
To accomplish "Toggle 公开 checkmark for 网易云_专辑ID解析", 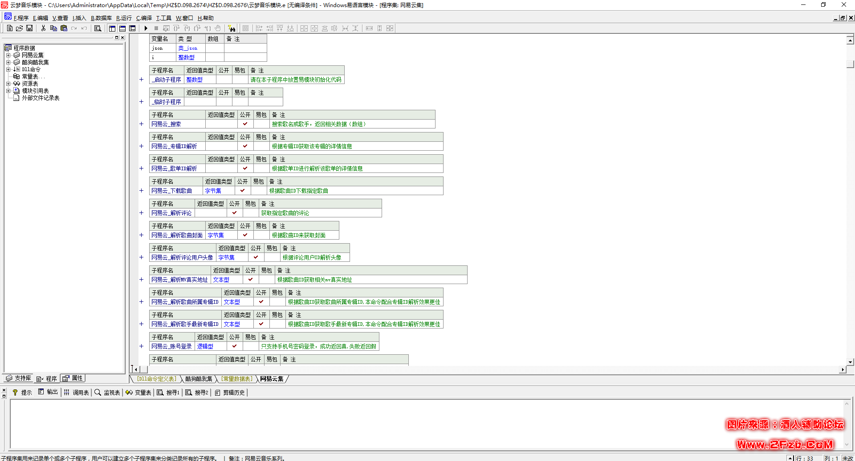I will click(x=245, y=146).
